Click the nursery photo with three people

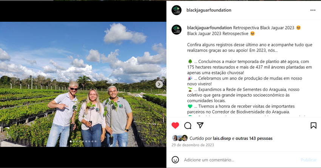83,84
